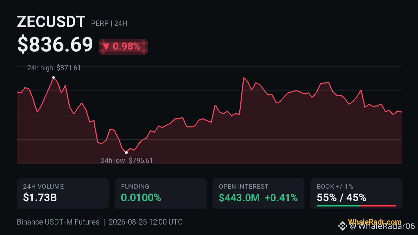Image resolution: width=418 pixels, height=235 pixels.
Task: Click the 0.98% price change badge
Action: (x=123, y=47)
